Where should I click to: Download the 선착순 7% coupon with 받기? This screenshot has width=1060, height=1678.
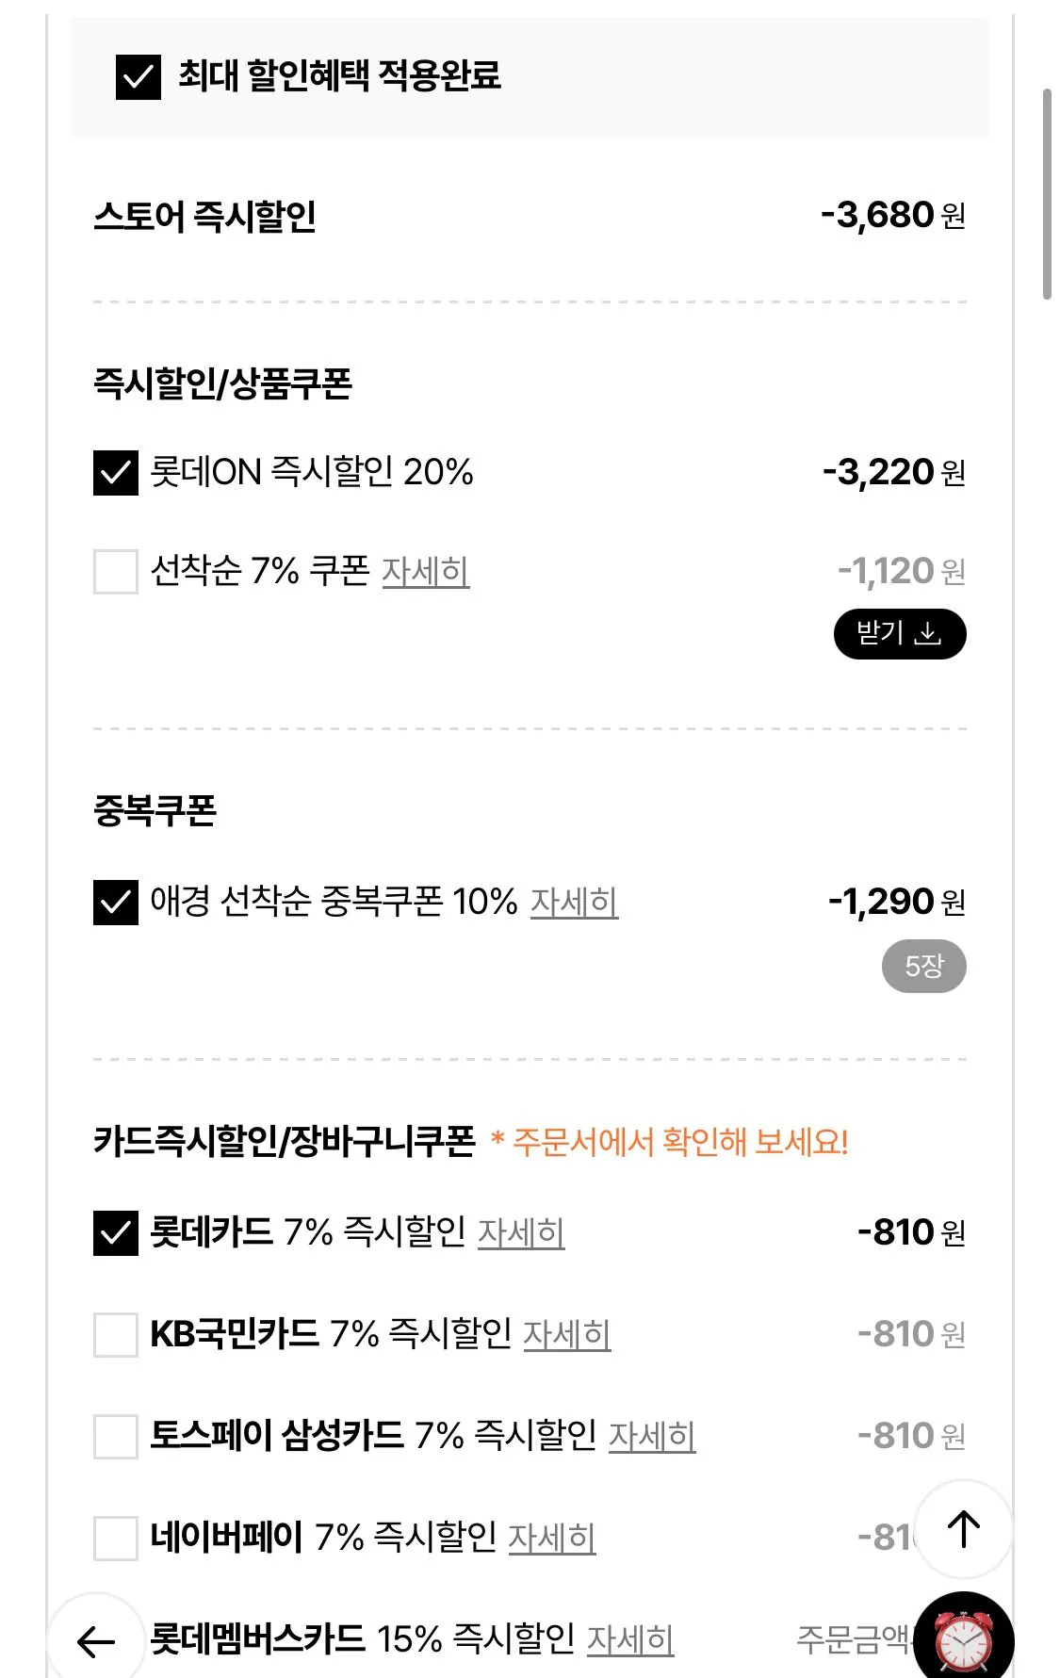coord(900,634)
